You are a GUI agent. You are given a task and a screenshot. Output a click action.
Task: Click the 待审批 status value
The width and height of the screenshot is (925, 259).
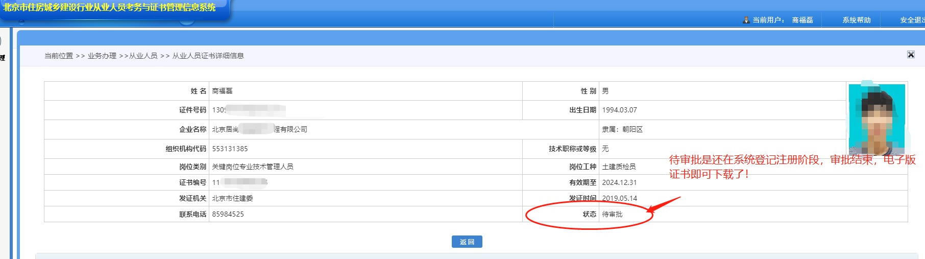click(612, 214)
